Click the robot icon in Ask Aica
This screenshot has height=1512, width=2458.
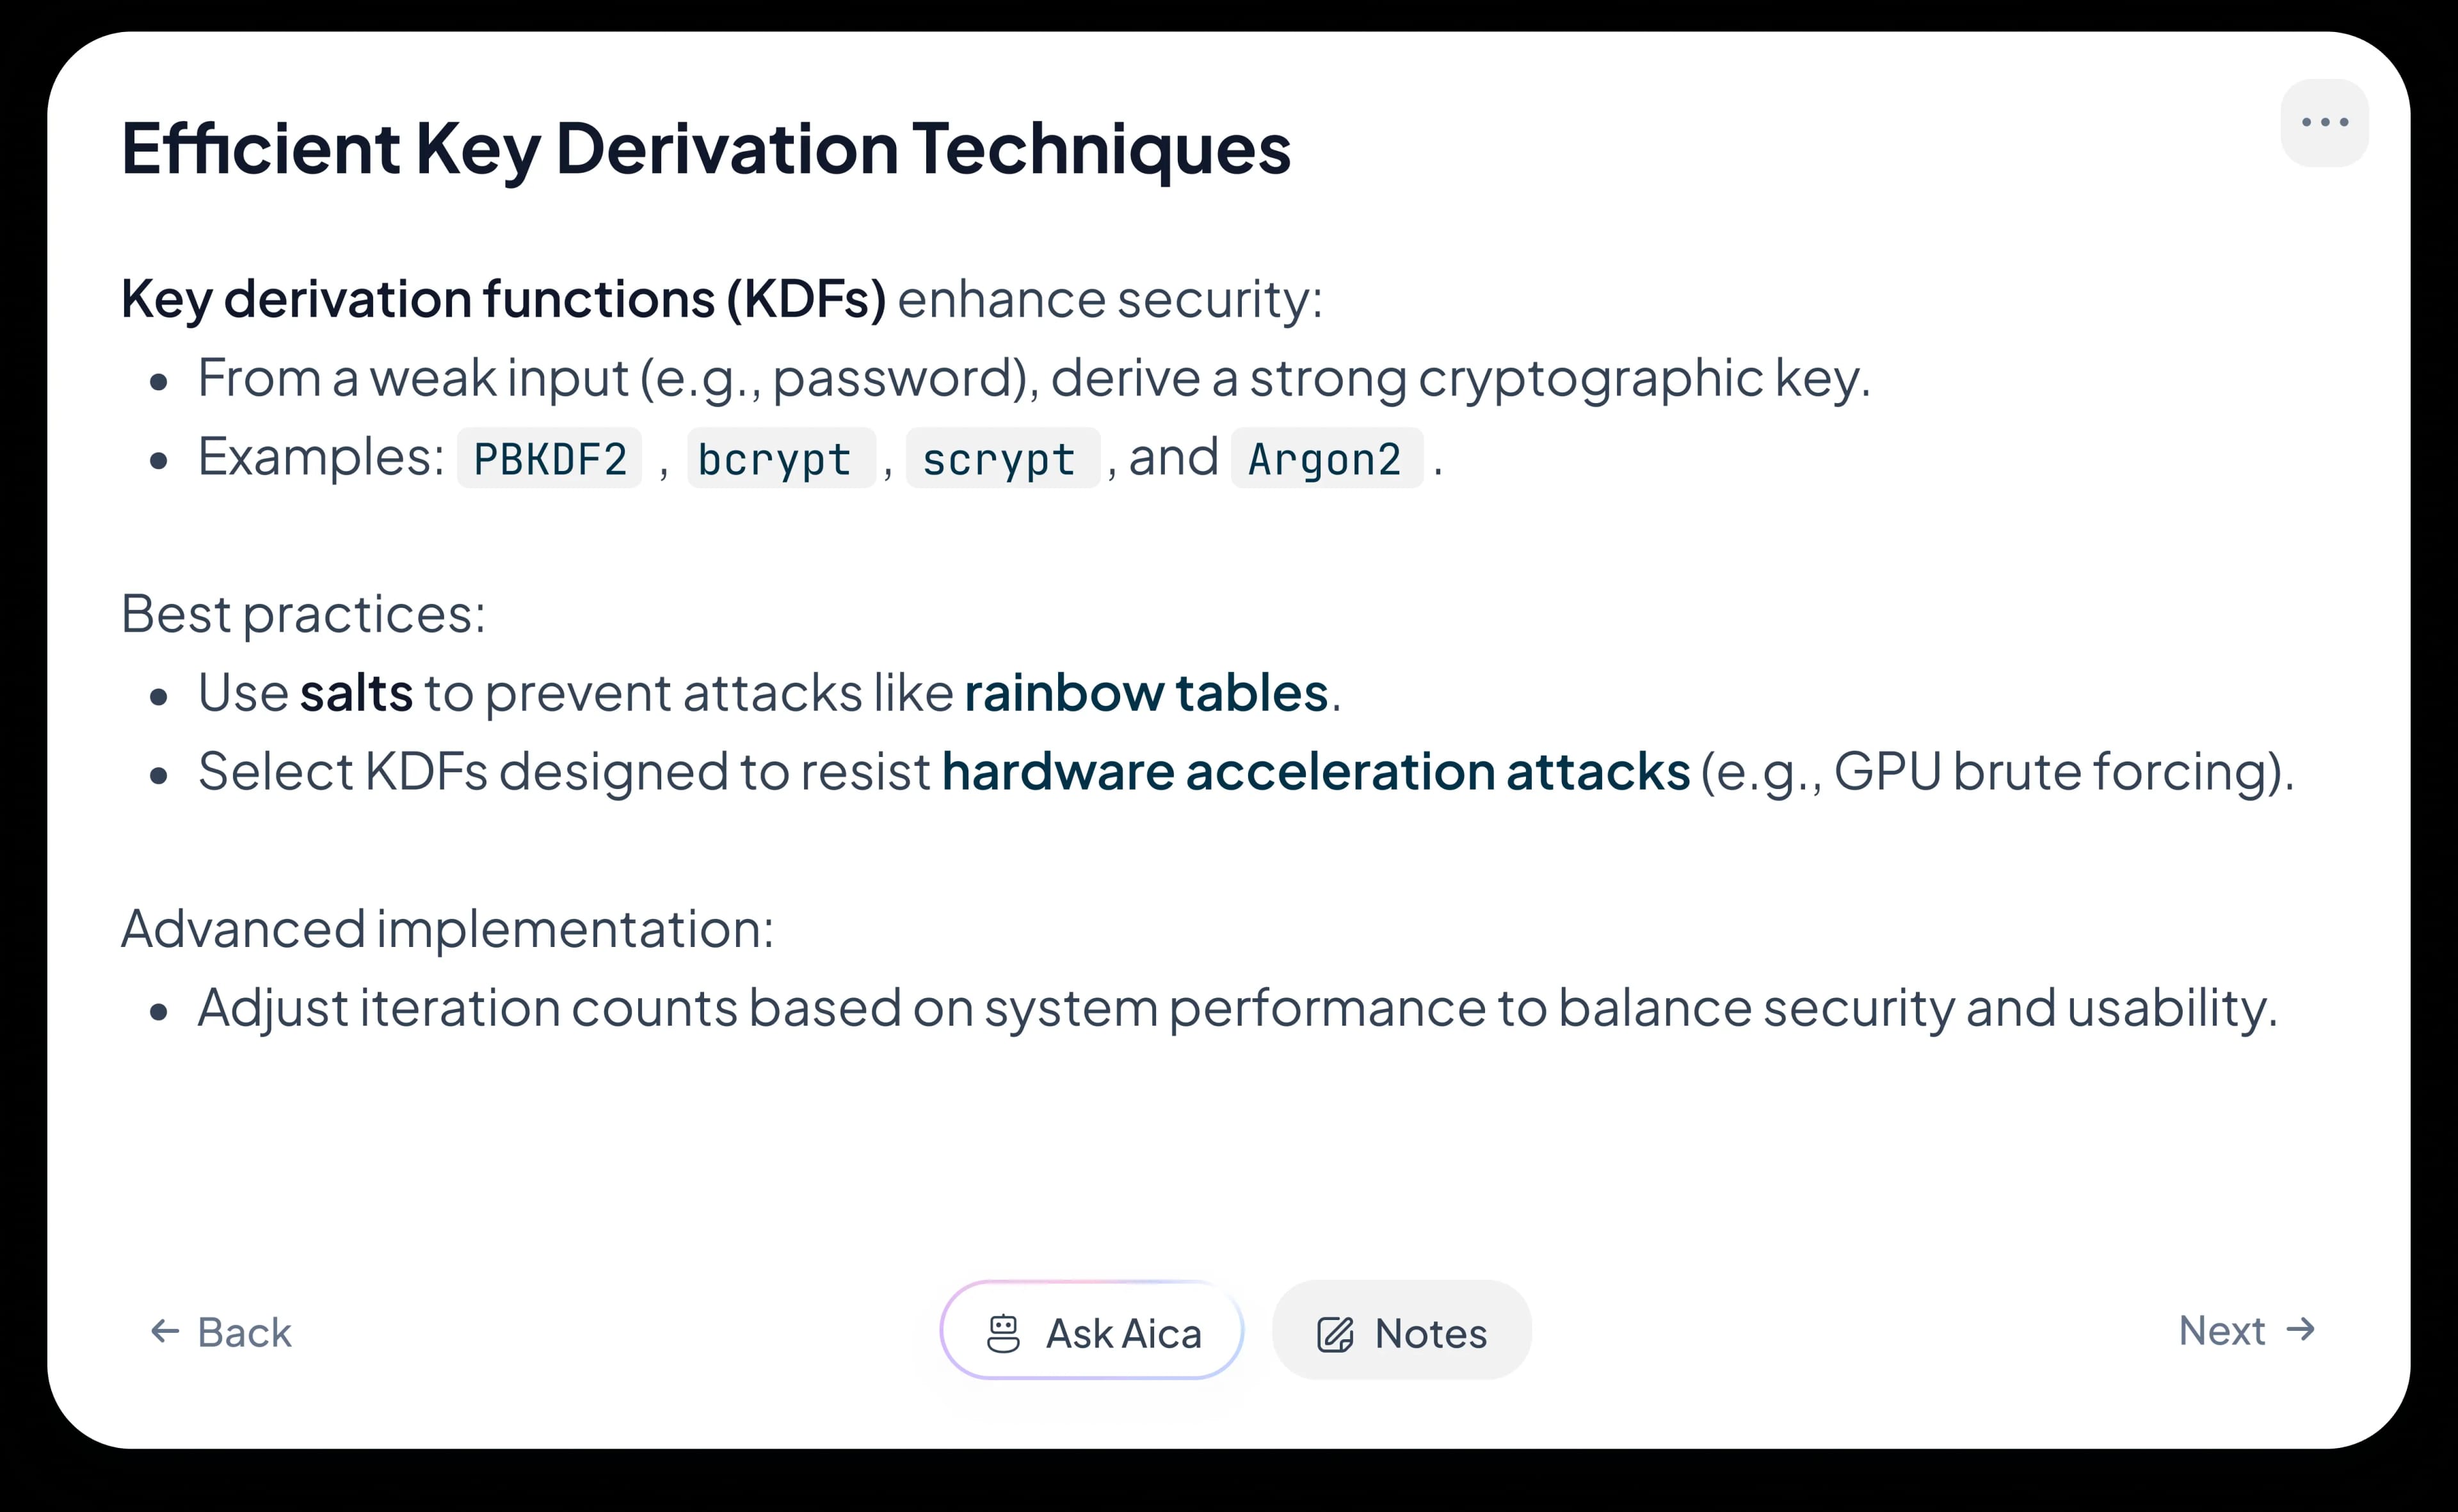click(x=1002, y=1333)
